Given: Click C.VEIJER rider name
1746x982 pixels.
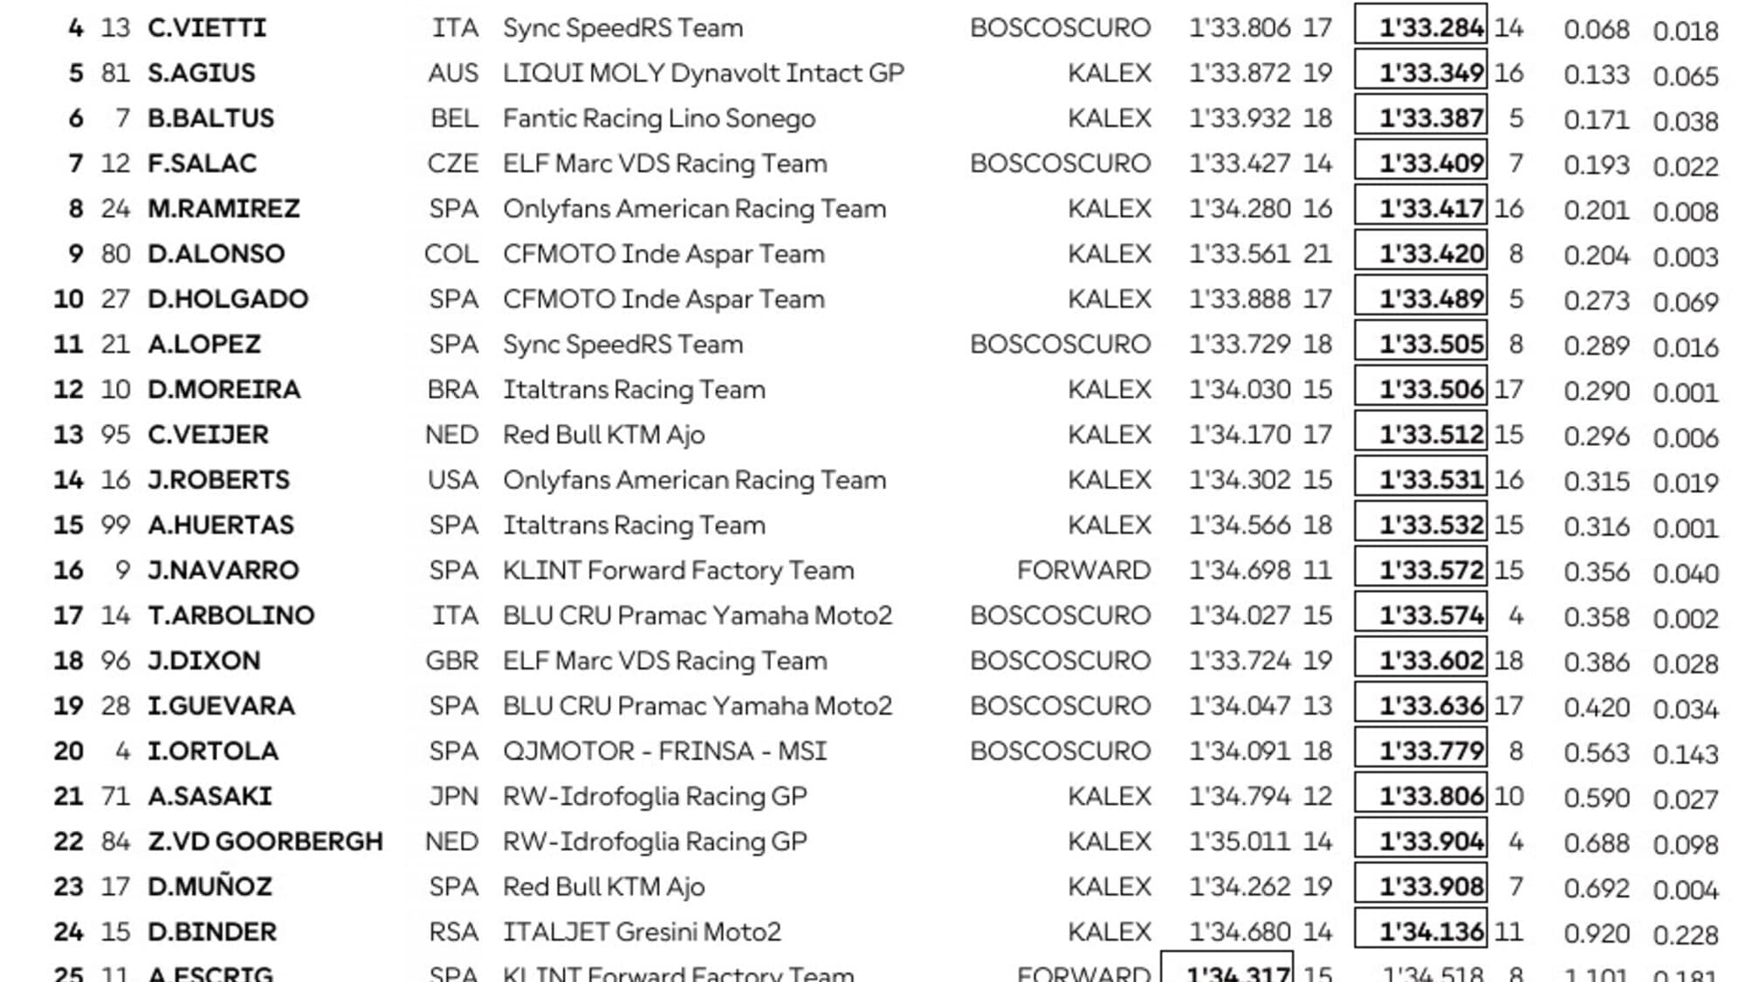Looking at the screenshot, I should (x=208, y=435).
